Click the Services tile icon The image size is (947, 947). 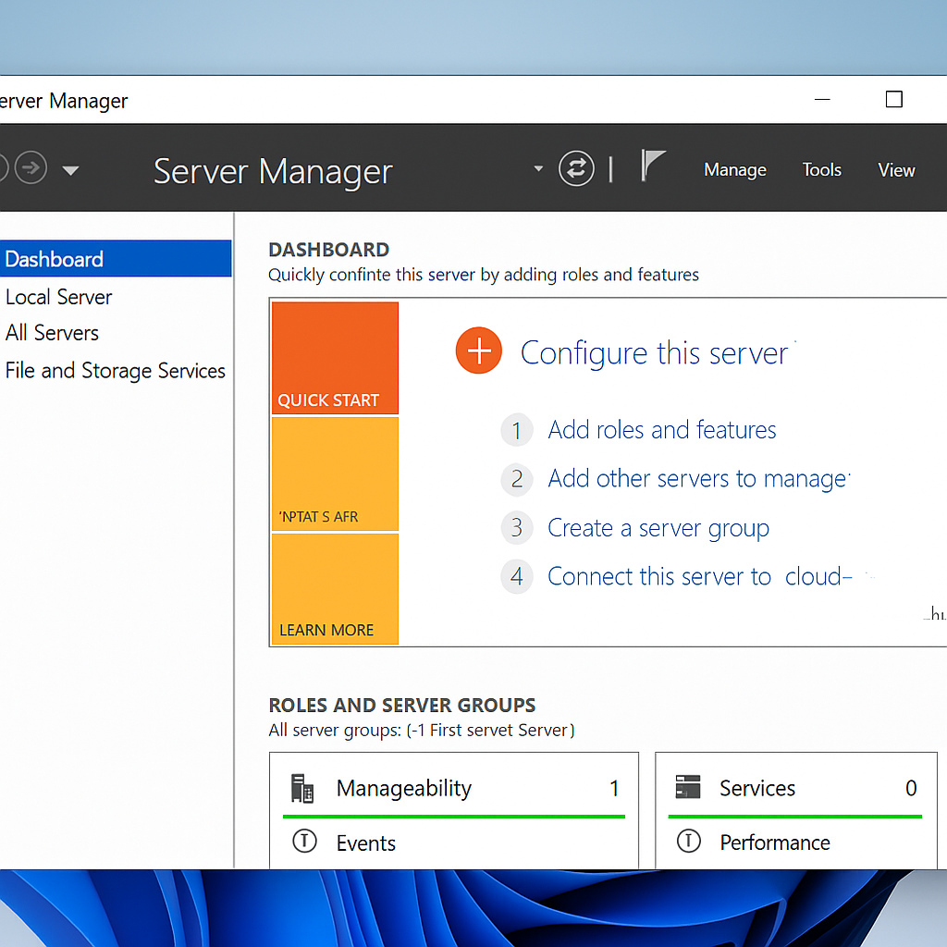pyautogui.click(x=688, y=788)
